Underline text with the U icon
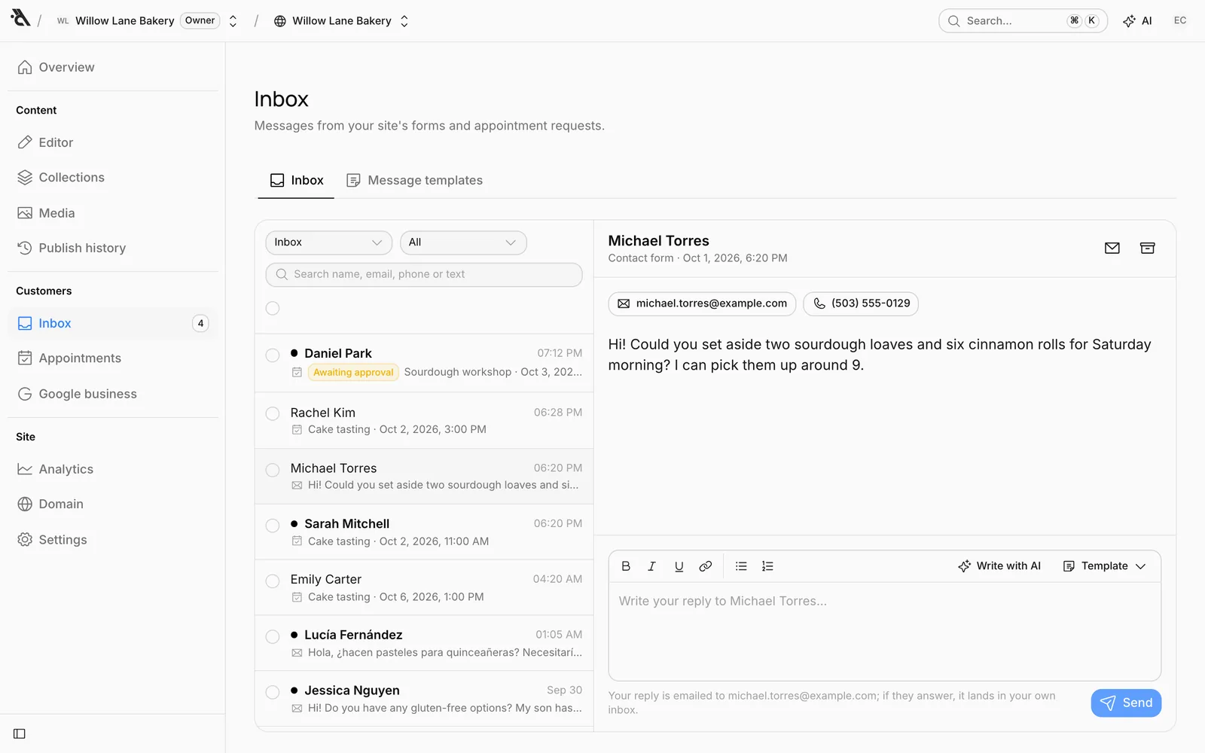Screen dimensions: 1205x753 pyautogui.click(x=679, y=566)
